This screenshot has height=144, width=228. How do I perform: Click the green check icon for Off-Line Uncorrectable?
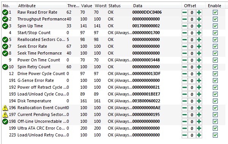pyautogui.click(x=5, y=122)
